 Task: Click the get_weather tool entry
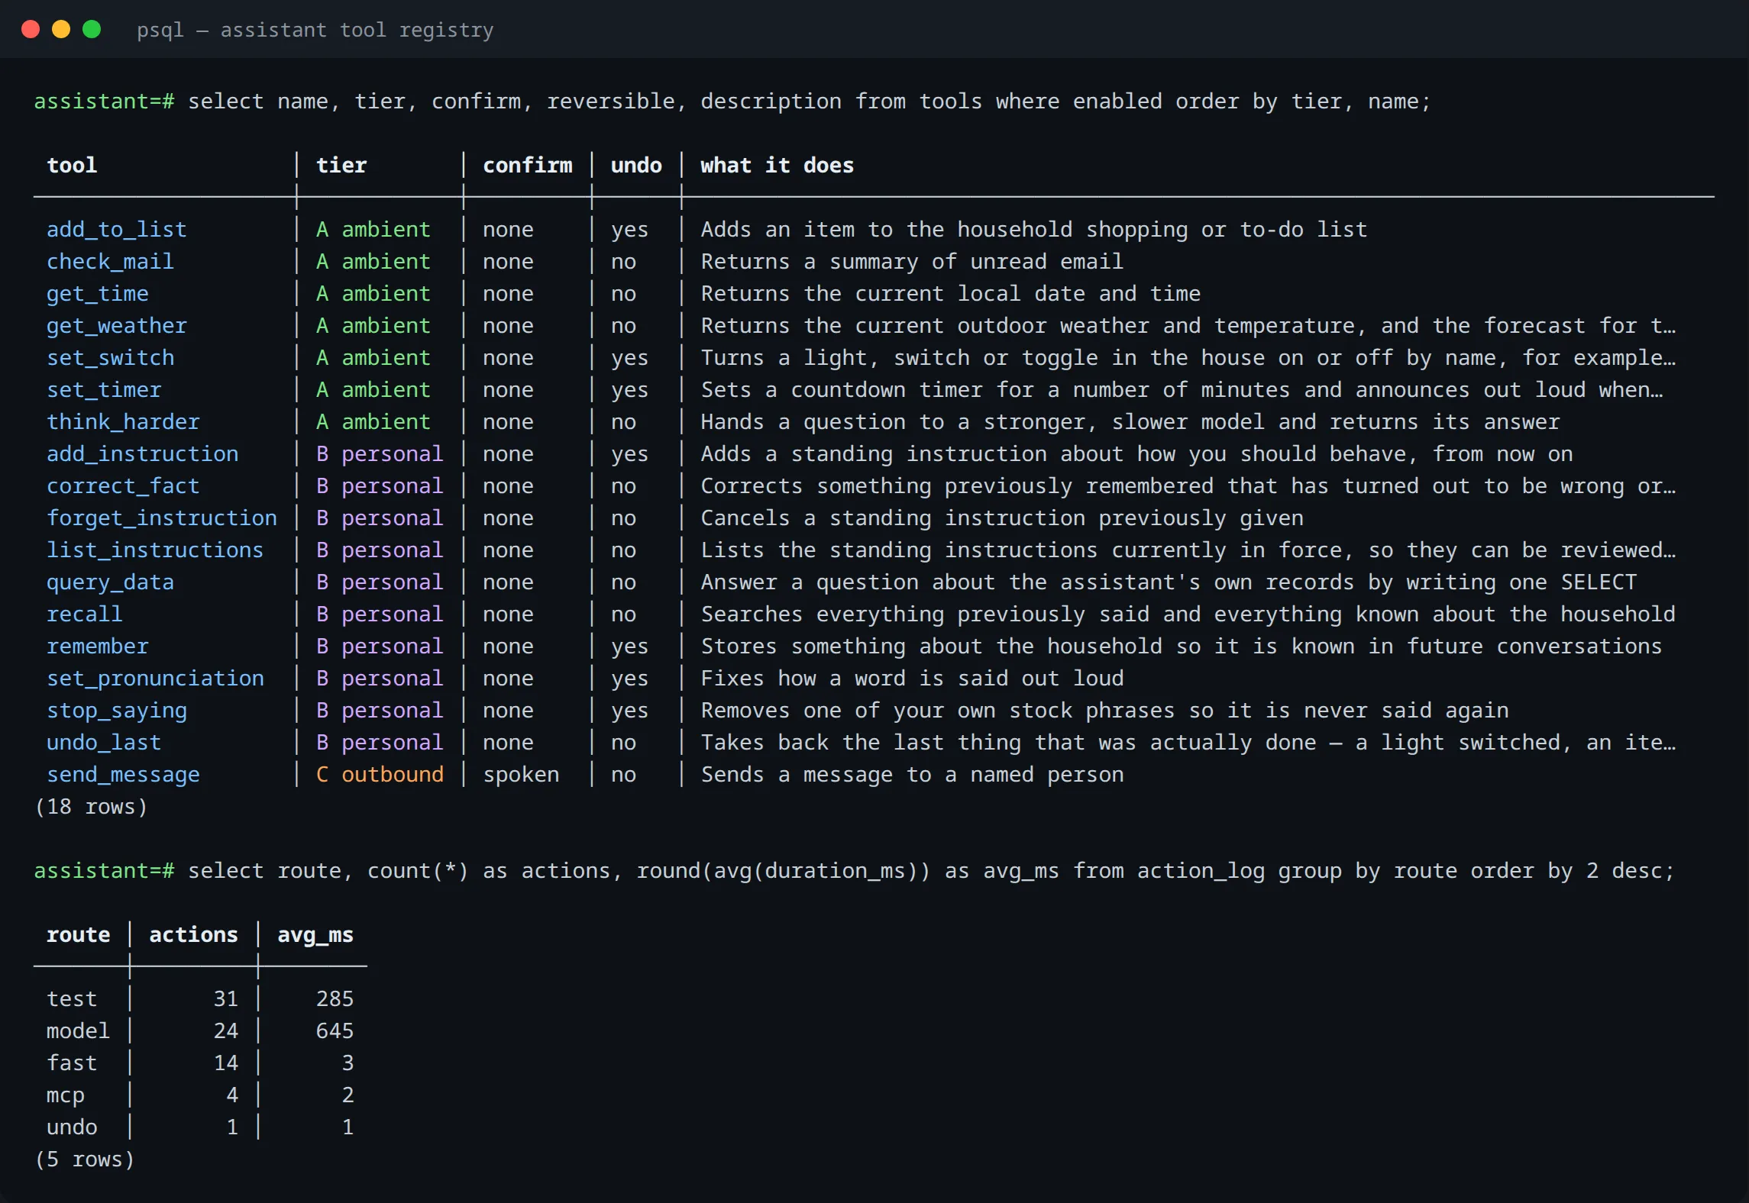click(x=117, y=326)
